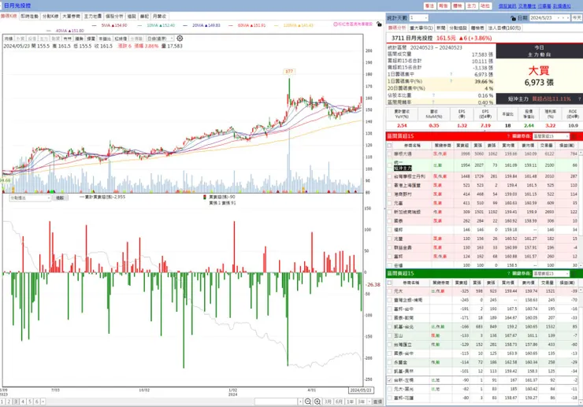Expand the pager dropdown arrow after page 6
This screenshot has width=583, height=407.
click(x=43, y=401)
